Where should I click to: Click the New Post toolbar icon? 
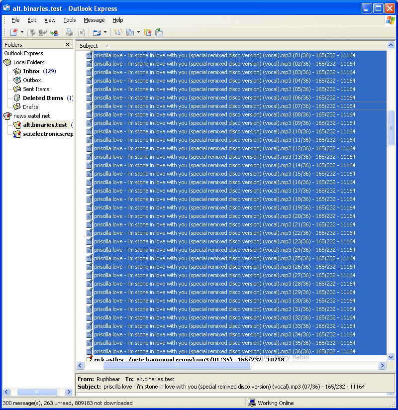coord(14,32)
